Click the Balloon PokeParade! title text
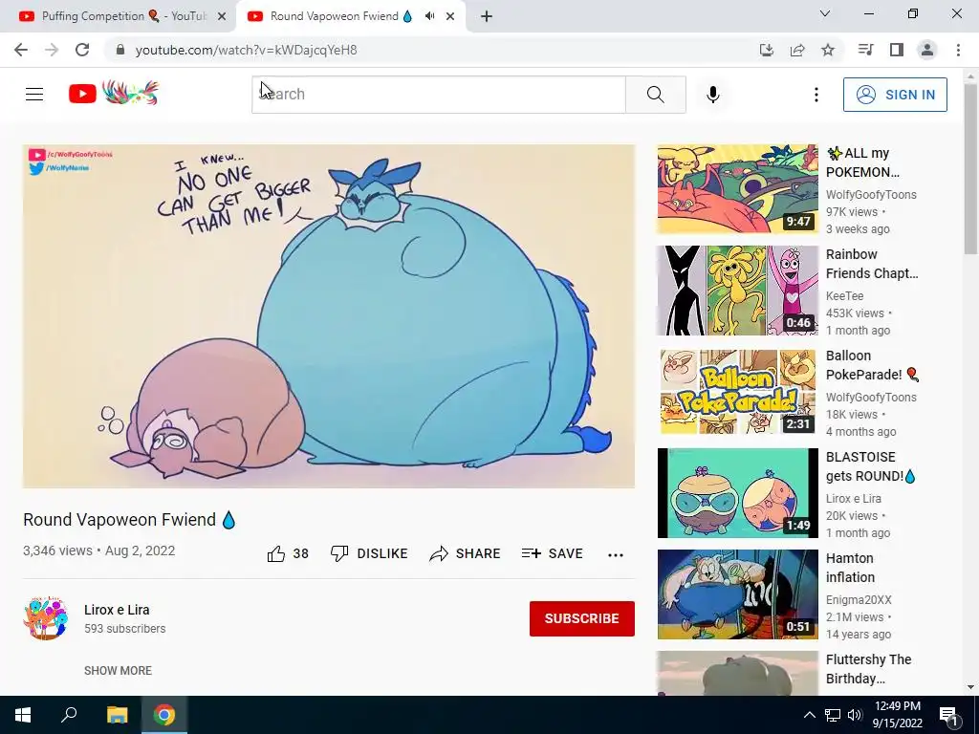 (x=872, y=365)
